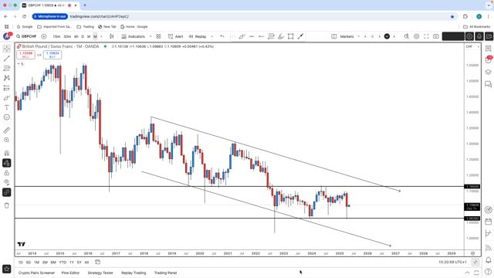Open chart settings gear icon

click(416, 36)
